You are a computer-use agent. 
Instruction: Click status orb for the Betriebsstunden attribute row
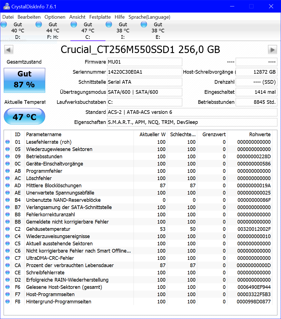[x=8, y=157]
